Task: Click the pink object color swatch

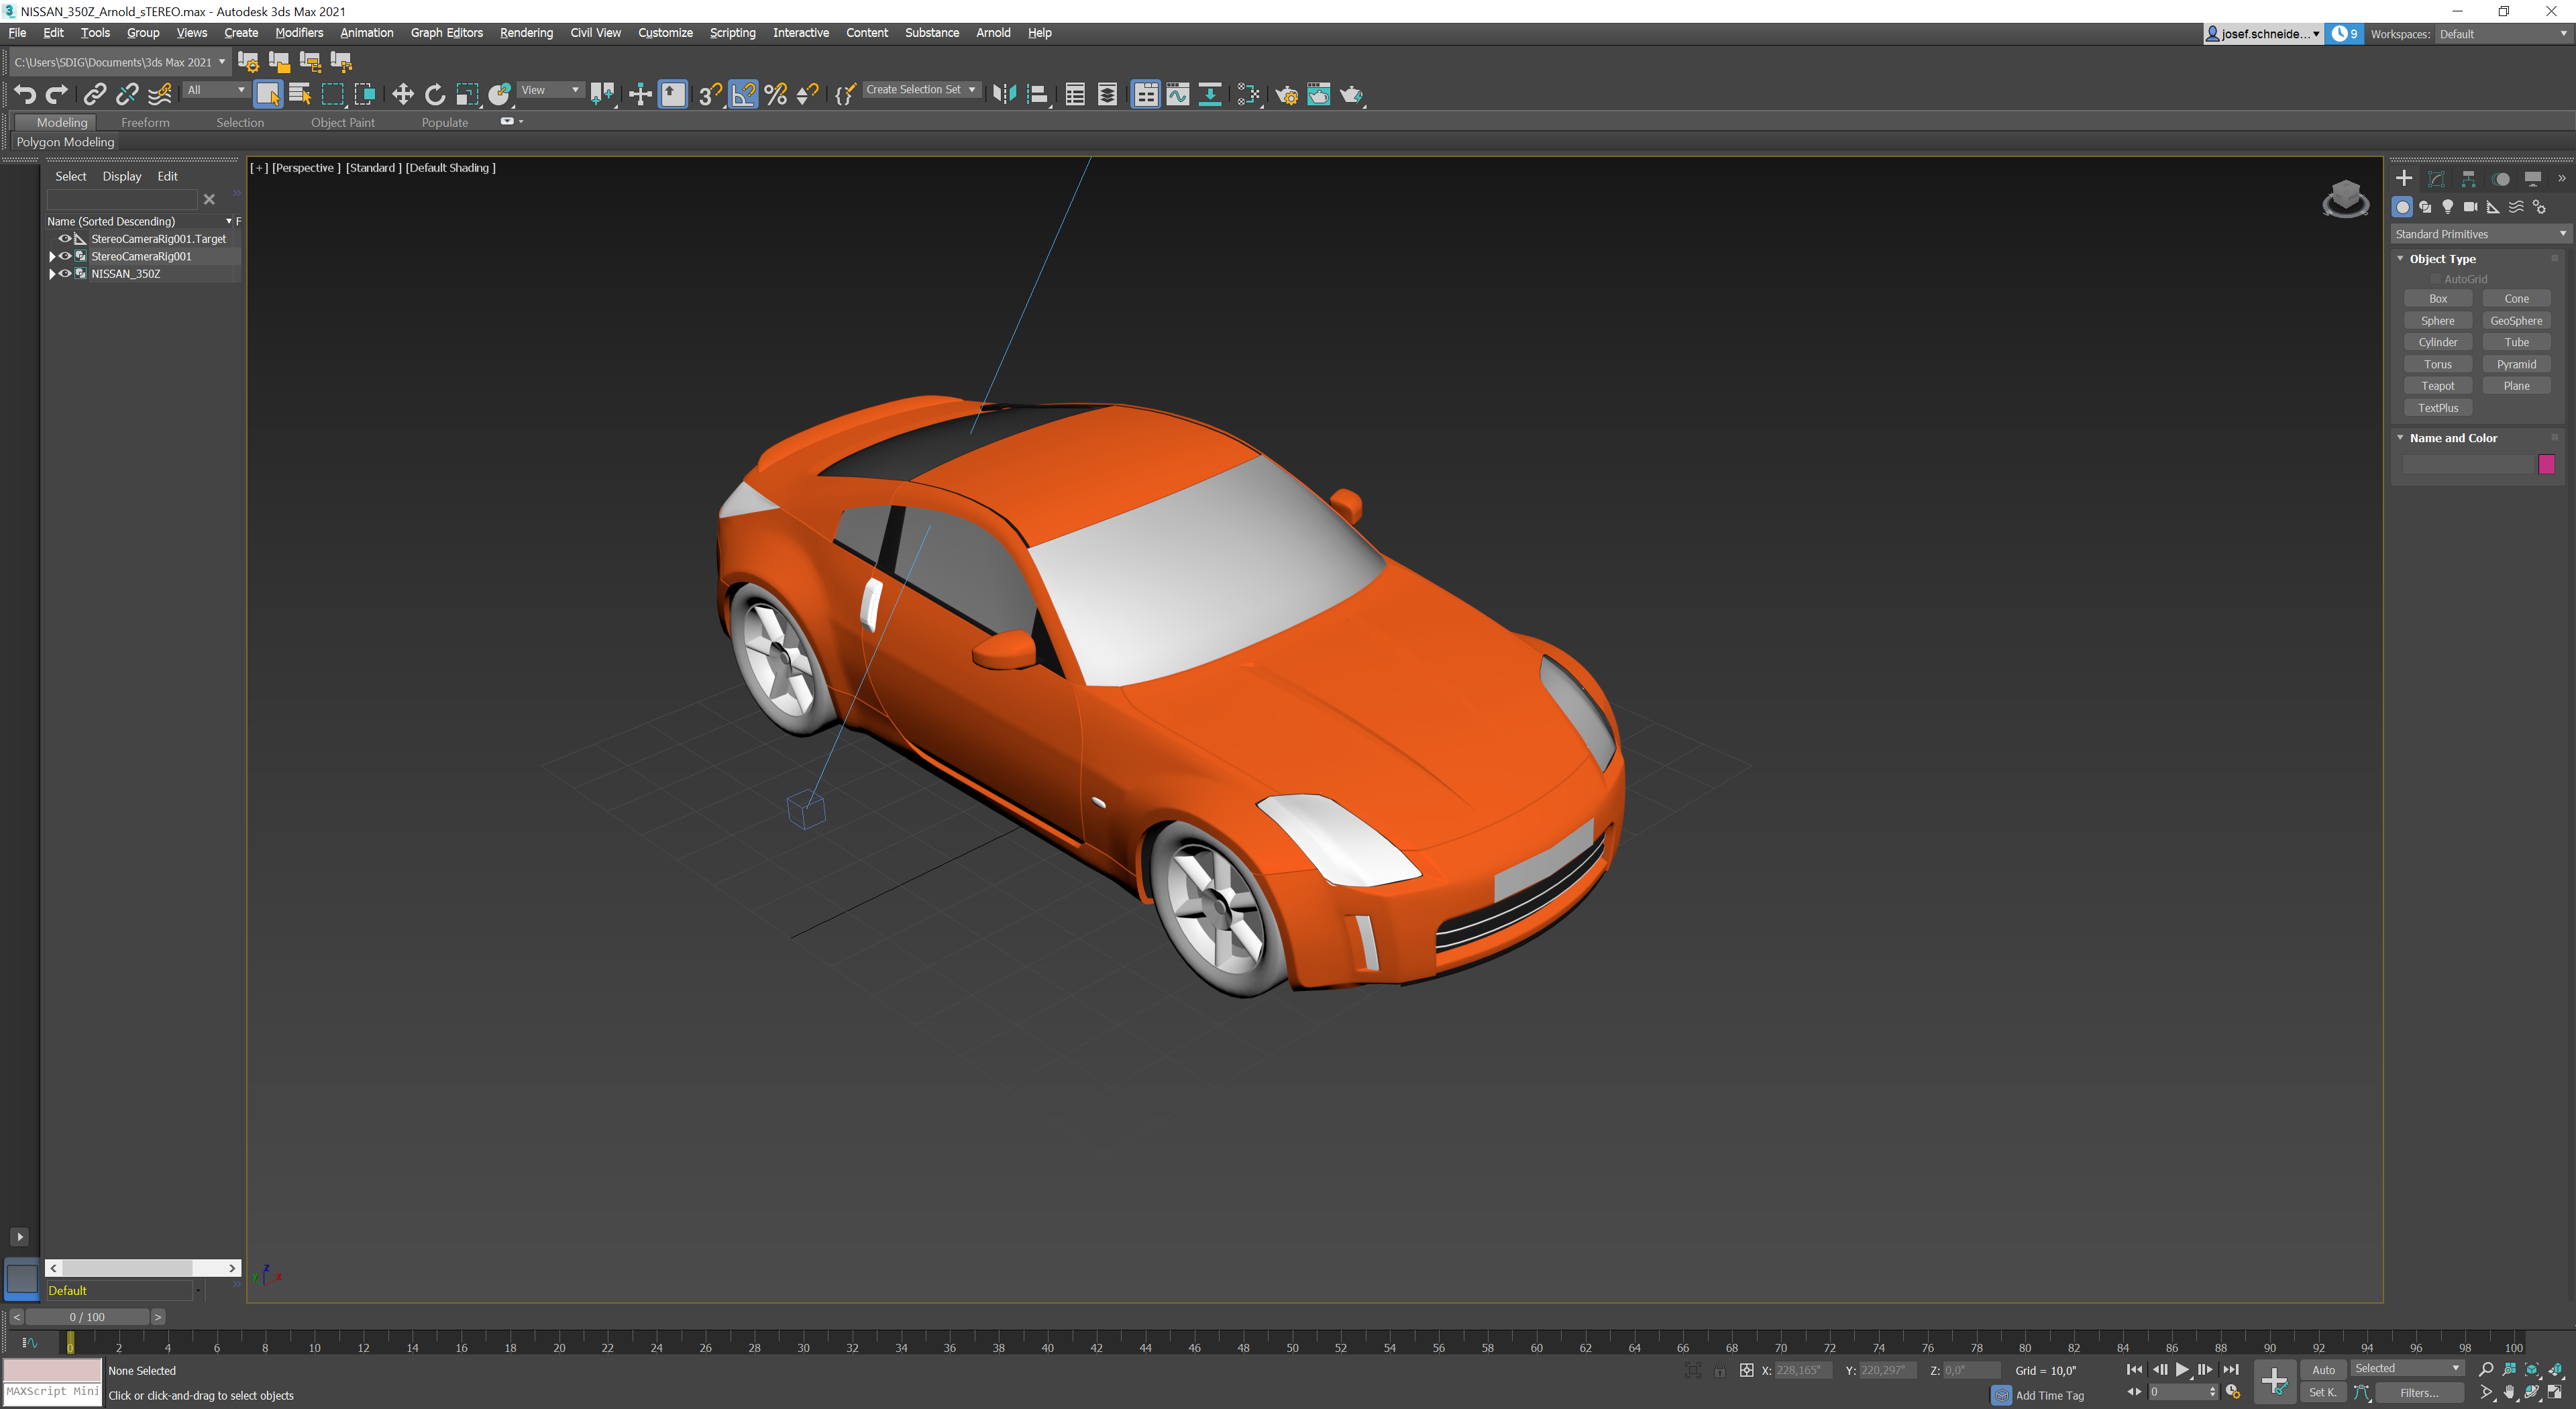Action: coord(2546,464)
